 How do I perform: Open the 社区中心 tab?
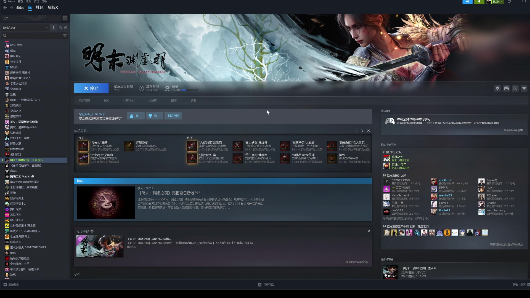129,100
